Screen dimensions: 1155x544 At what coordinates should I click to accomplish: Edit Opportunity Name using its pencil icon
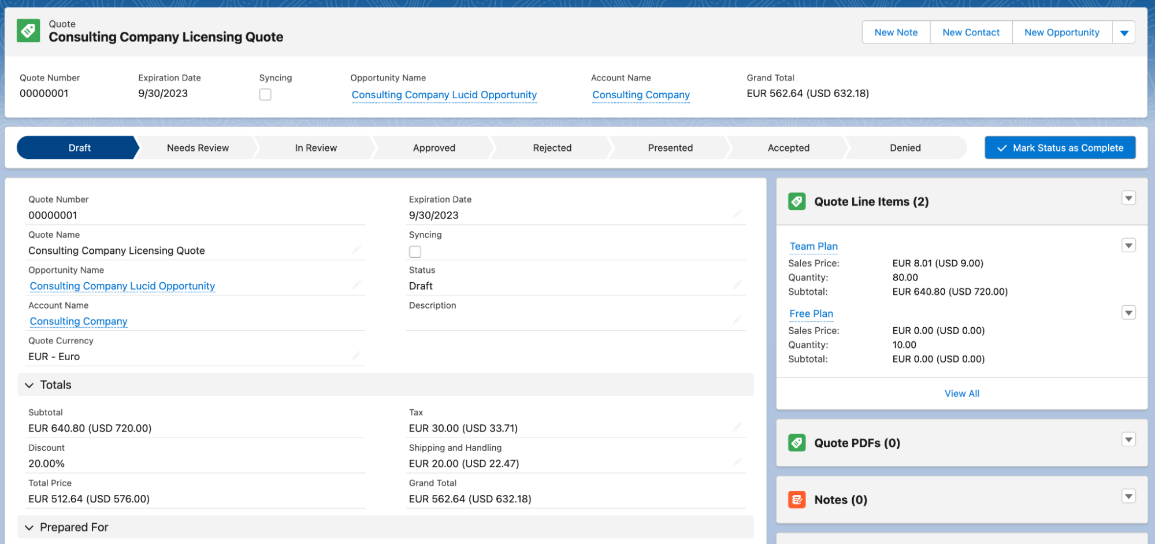(x=356, y=285)
